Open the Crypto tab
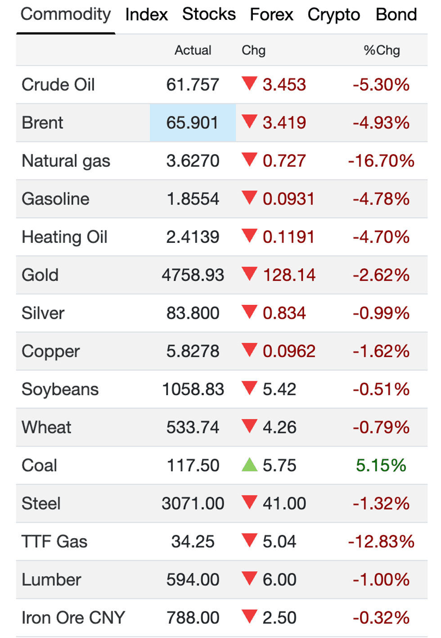This screenshot has width=441, height=638. tap(333, 14)
